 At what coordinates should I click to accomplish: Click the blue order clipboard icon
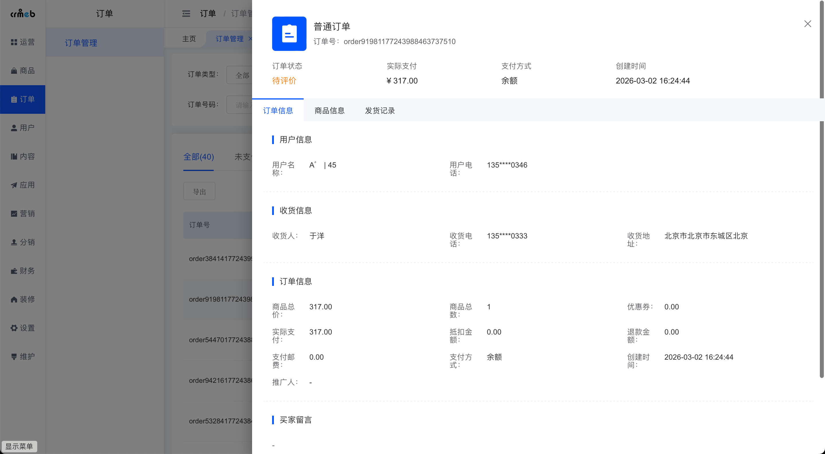(x=289, y=33)
